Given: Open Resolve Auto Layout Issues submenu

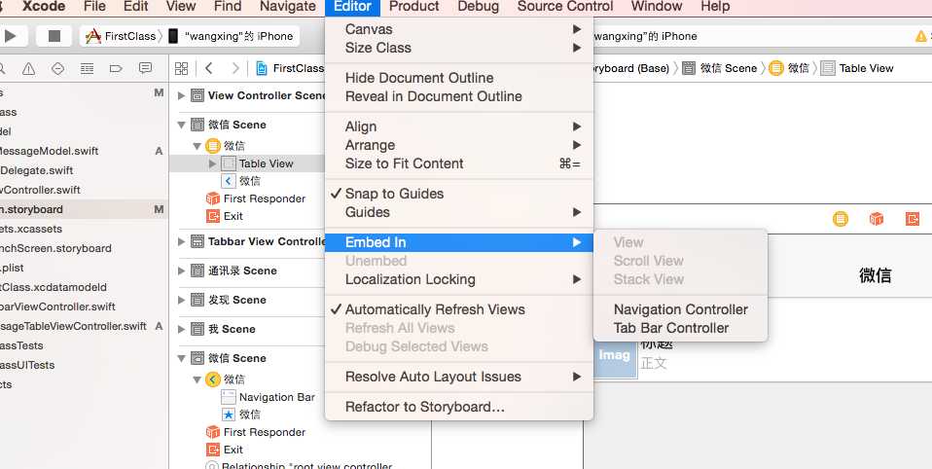Looking at the screenshot, I should pyautogui.click(x=459, y=377).
